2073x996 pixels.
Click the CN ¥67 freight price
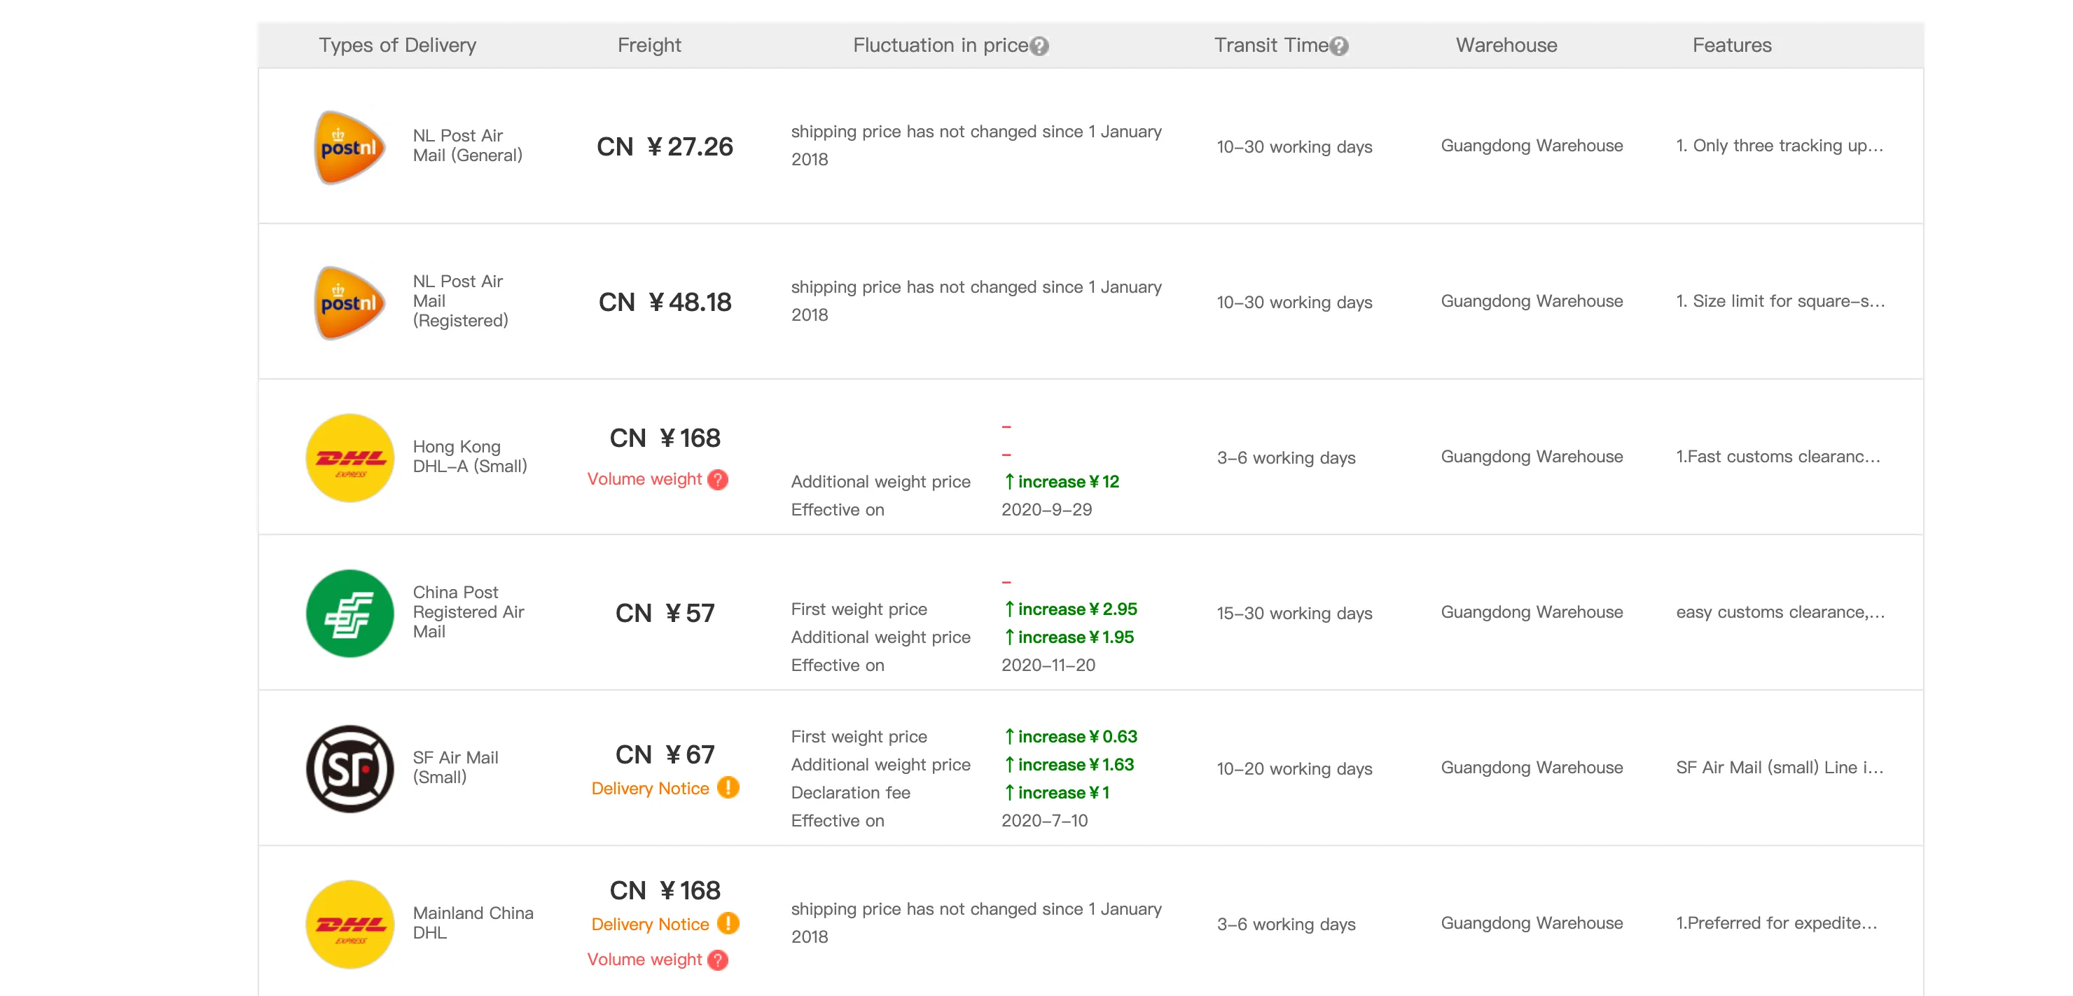[x=665, y=754]
